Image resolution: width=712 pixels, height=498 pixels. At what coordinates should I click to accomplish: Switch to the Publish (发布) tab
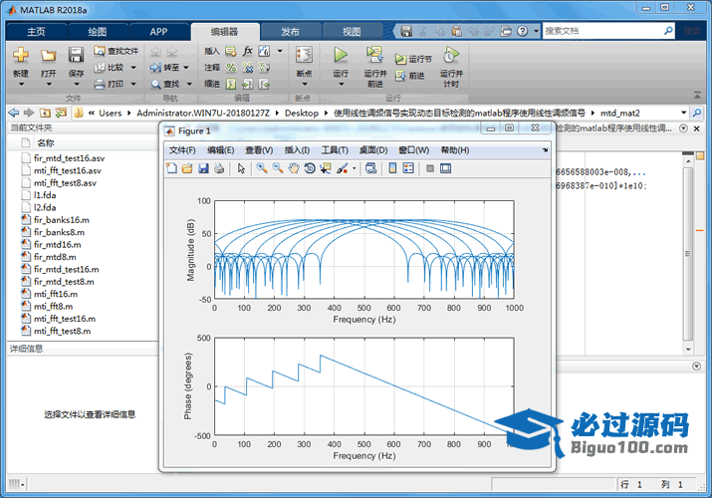(290, 31)
